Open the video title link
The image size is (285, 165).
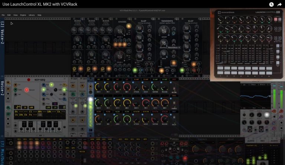[40, 4]
